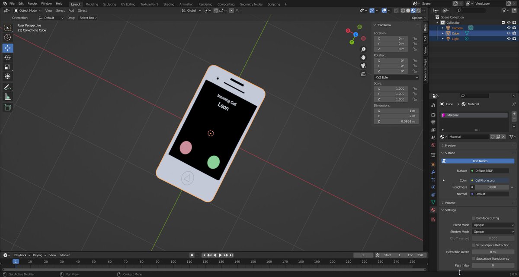Select the Annotate tool

(x=8, y=87)
